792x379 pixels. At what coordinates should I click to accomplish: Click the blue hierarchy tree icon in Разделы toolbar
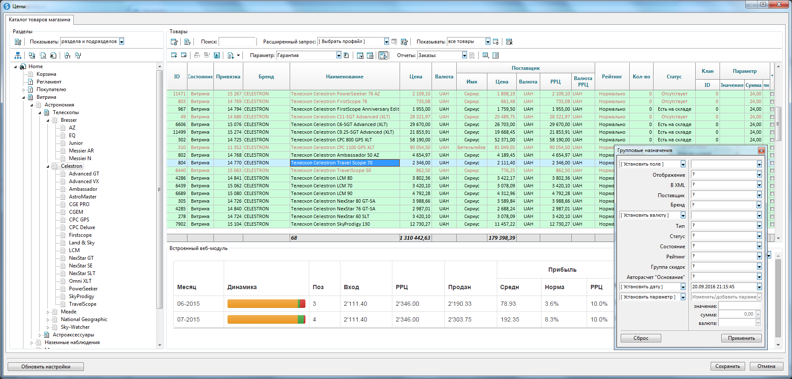(18, 55)
